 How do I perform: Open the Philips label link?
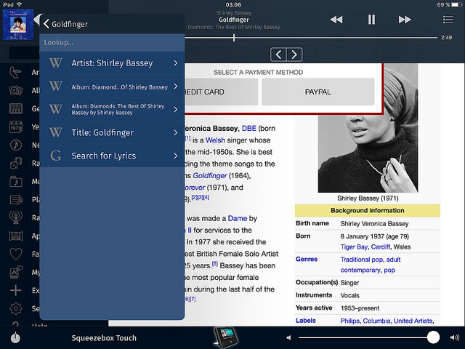coord(350,321)
